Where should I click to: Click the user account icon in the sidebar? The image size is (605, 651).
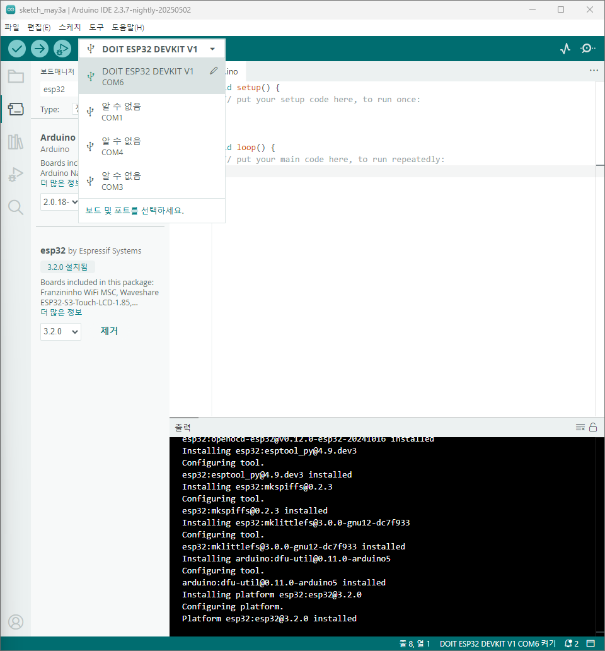pyautogui.click(x=16, y=622)
